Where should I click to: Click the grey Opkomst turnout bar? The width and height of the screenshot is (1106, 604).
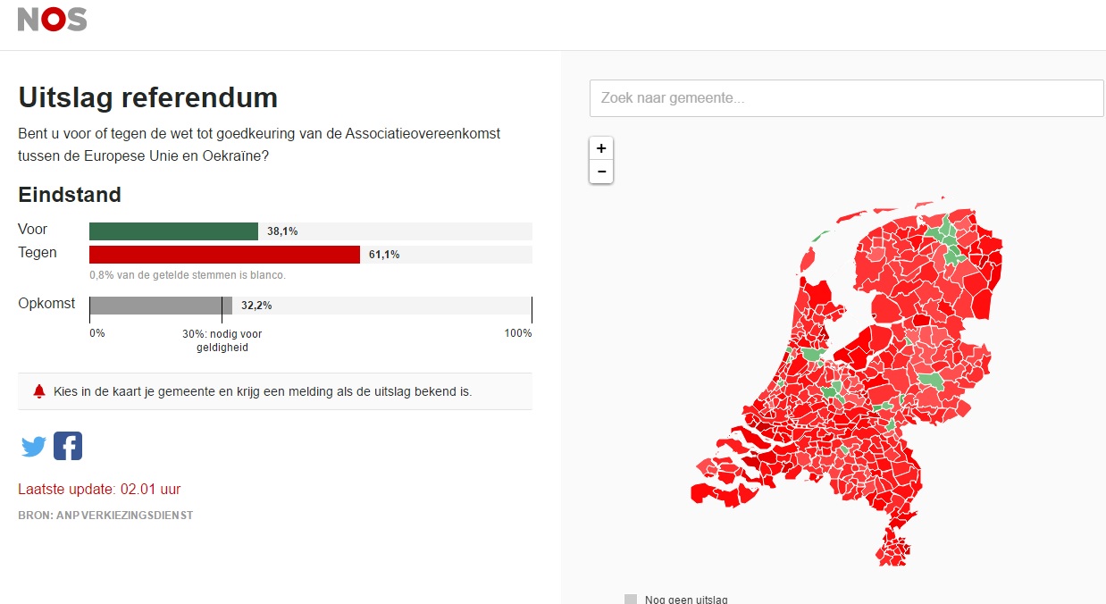pyautogui.click(x=161, y=306)
